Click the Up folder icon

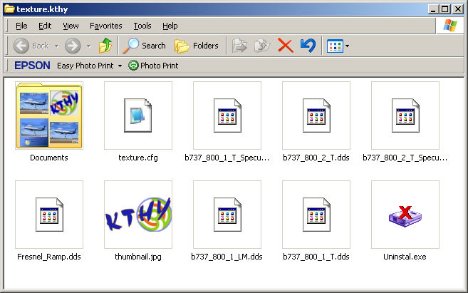click(x=105, y=46)
